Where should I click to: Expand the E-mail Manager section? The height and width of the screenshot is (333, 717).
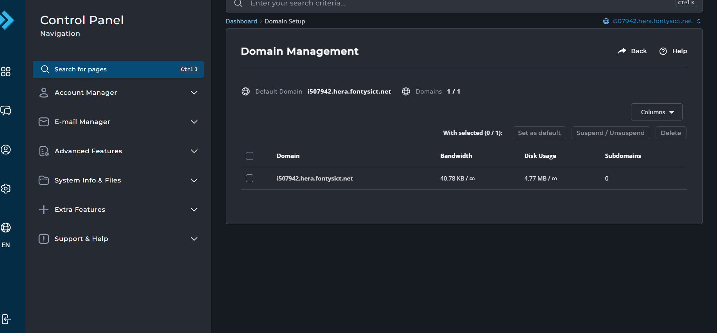[118, 122]
